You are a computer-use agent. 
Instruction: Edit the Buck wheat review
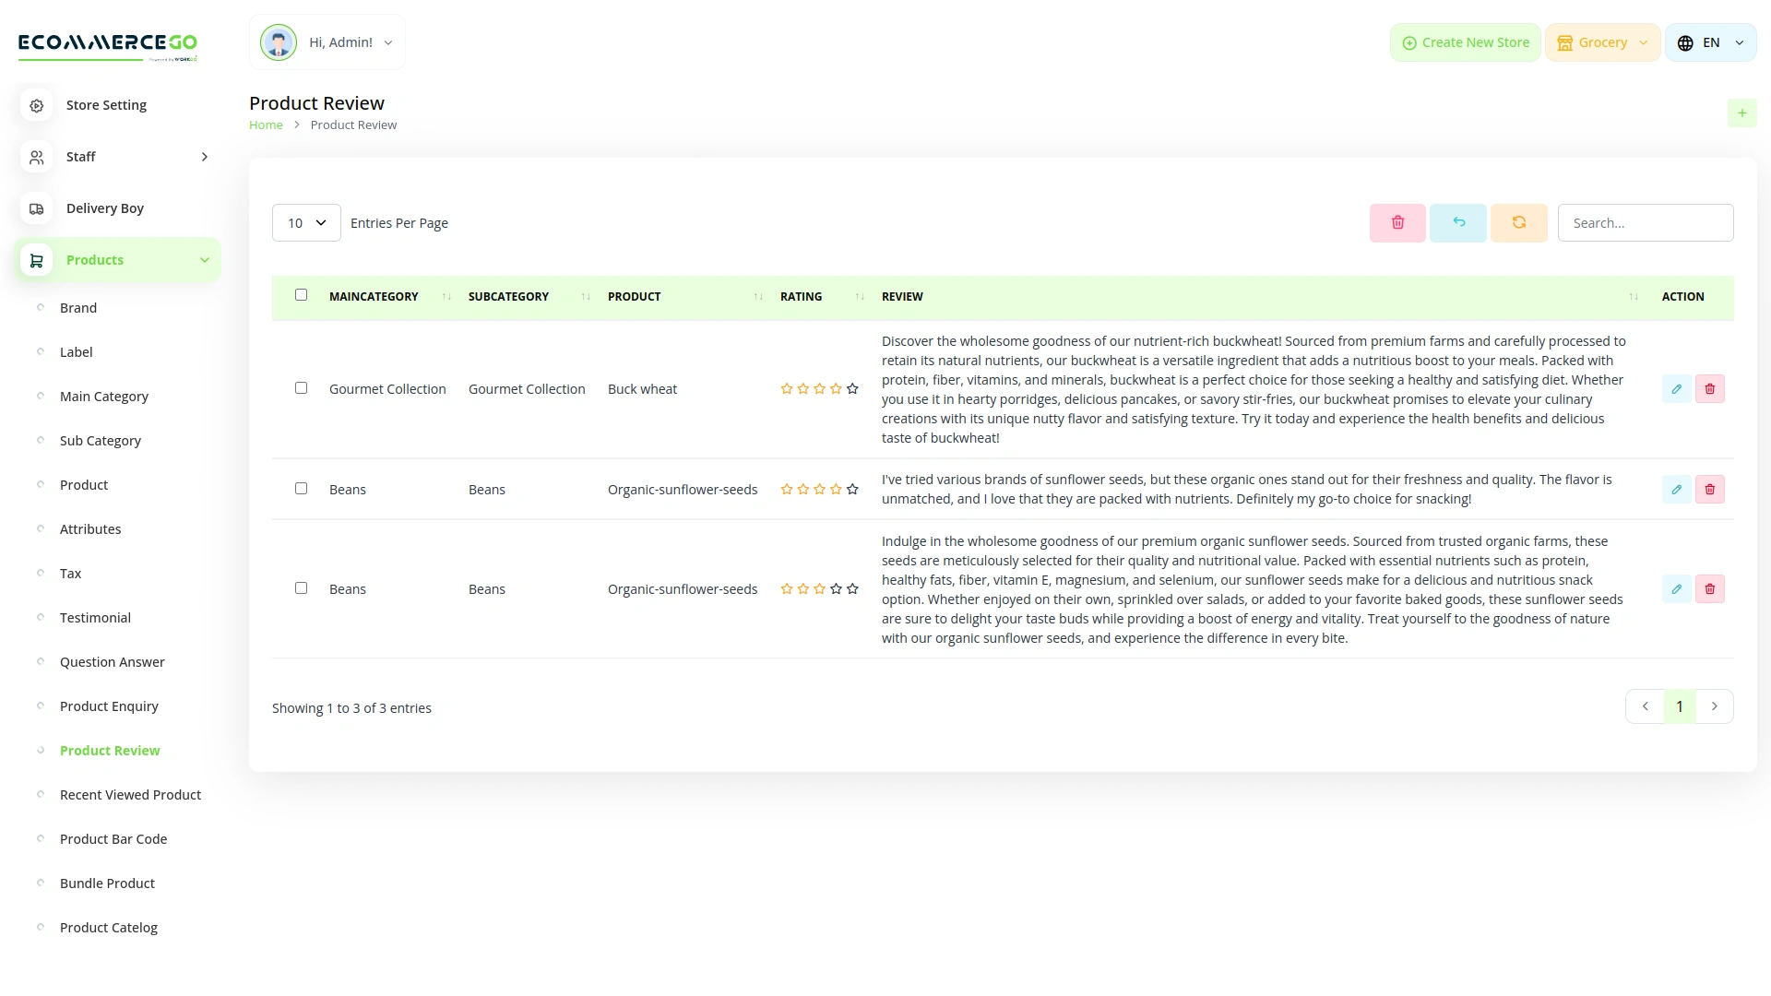(1676, 389)
